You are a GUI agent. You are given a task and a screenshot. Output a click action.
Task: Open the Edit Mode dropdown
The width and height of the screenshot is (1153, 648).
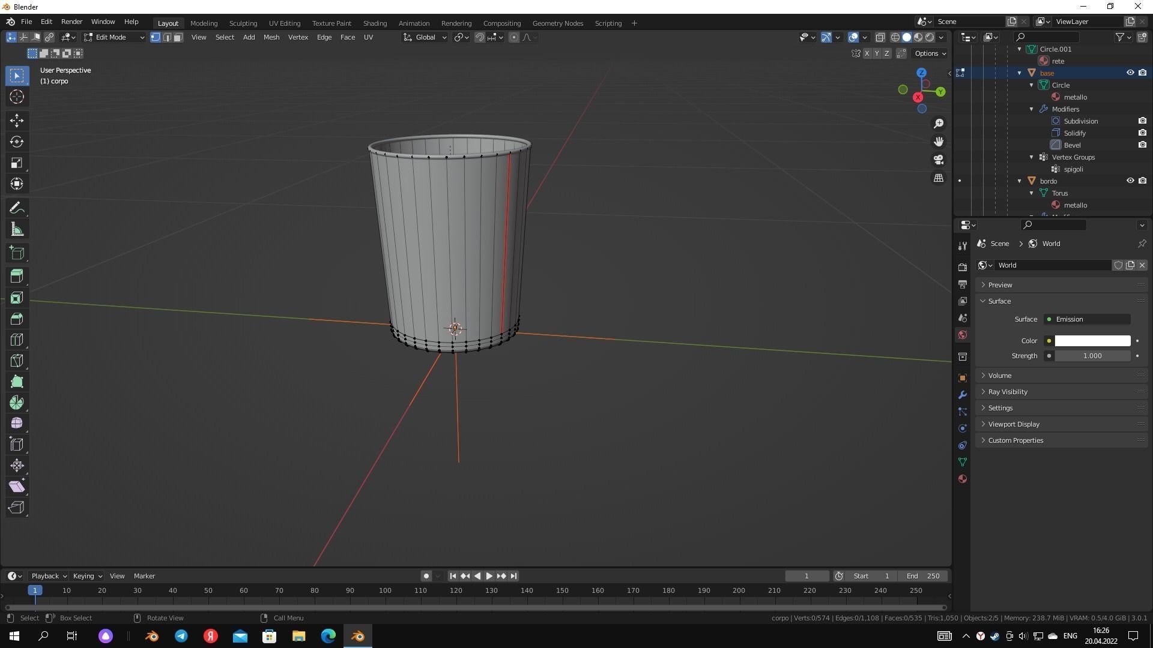tap(114, 37)
